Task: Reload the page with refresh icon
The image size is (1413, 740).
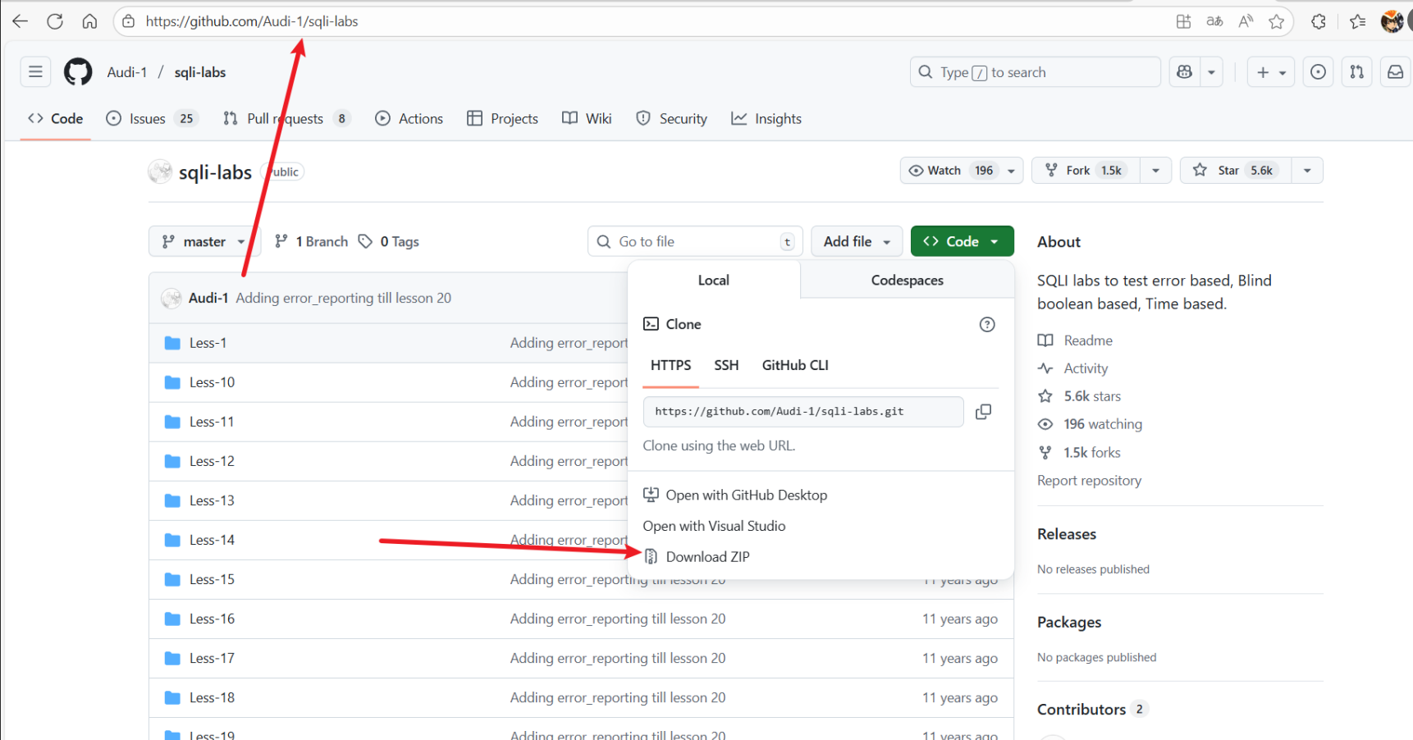Action: click(55, 21)
